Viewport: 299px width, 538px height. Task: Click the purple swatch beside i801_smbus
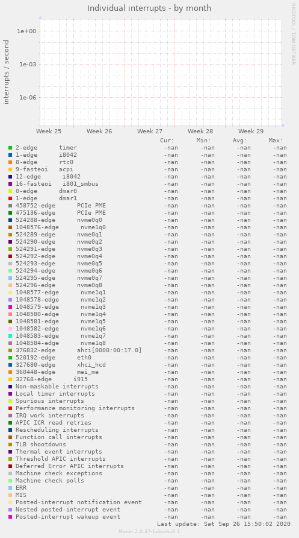click(x=10, y=184)
